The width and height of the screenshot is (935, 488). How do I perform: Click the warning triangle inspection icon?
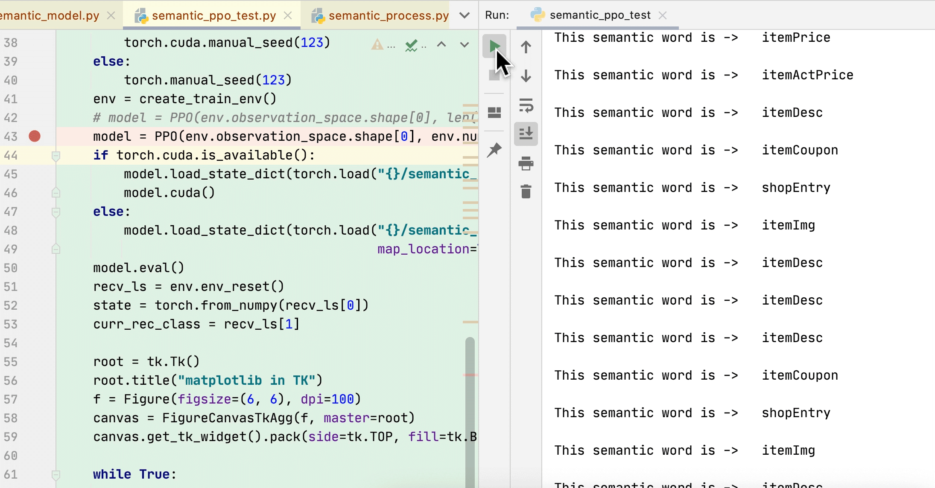(x=377, y=44)
